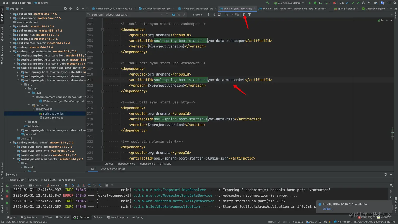This screenshot has width=398, height=224.
Task: Expand the soul-client module in tree
Action: click(x=11, y=14)
